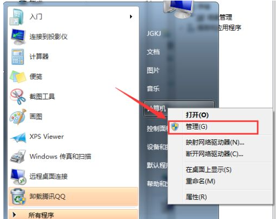Select 映射网络驱动器(N) menu entry
This screenshot has width=278, height=219.
(x=215, y=143)
